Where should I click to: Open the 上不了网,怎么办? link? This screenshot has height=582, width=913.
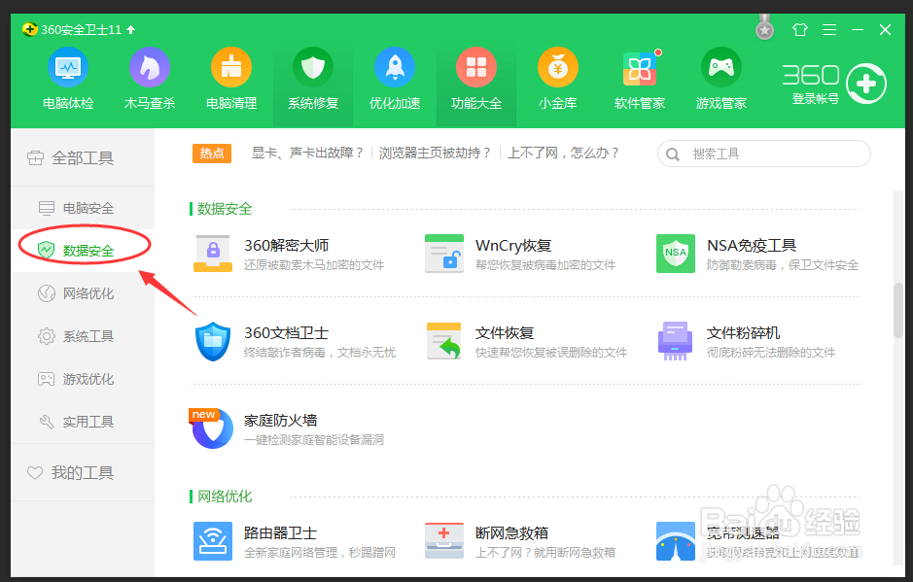(x=563, y=154)
